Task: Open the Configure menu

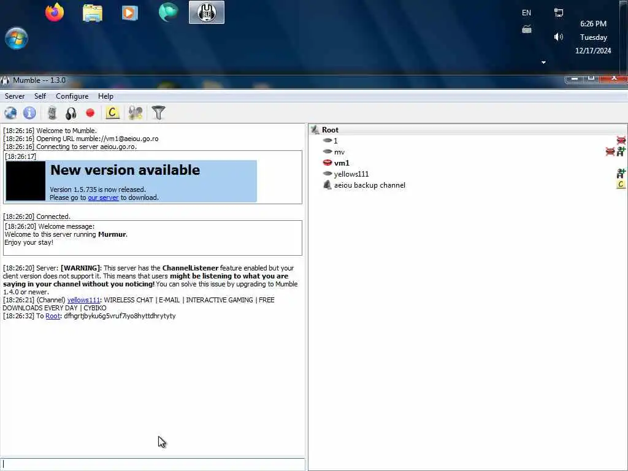Action: 72,96
